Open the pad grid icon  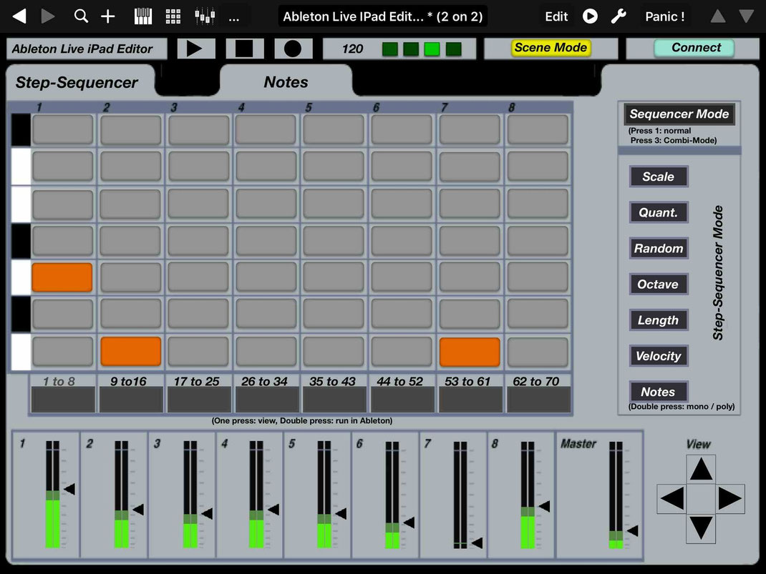tap(173, 16)
